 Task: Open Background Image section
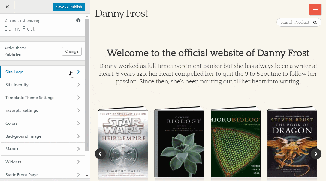pos(43,136)
